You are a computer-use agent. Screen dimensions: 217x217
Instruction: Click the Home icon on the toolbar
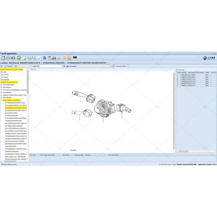pos(4,58)
